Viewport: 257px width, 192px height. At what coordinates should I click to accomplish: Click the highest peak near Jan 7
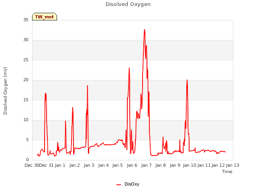pyautogui.click(x=145, y=30)
